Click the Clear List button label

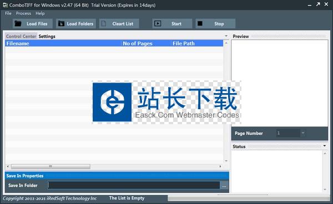click(123, 24)
